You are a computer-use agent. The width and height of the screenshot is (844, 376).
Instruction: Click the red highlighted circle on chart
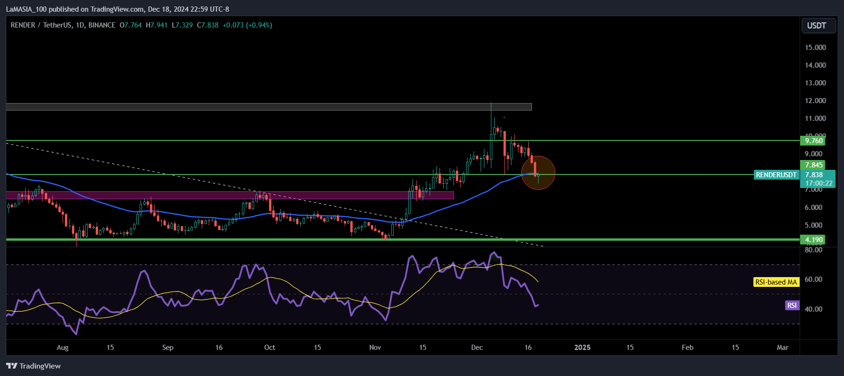[x=538, y=173]
